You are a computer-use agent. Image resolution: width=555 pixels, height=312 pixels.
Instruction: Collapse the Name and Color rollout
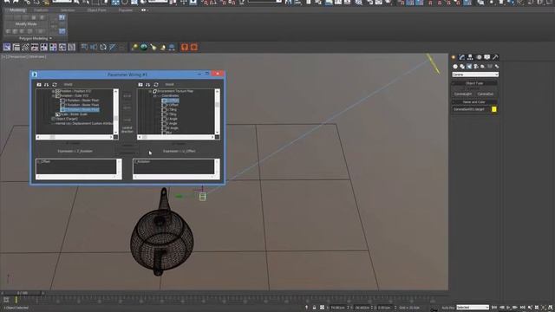tap(474, 102)
